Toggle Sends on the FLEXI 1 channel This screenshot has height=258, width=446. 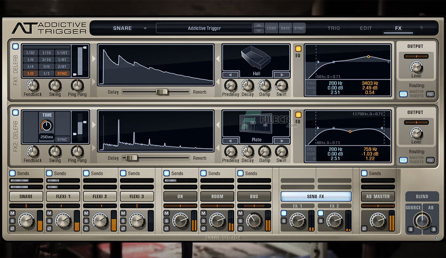pos(49,173)
